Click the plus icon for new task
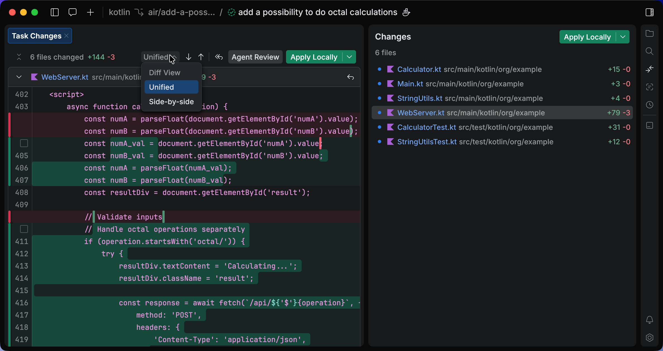The width and height of the screenshot is (663, 351). [90, 12]
